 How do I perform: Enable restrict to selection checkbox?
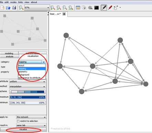coord(18,121)
